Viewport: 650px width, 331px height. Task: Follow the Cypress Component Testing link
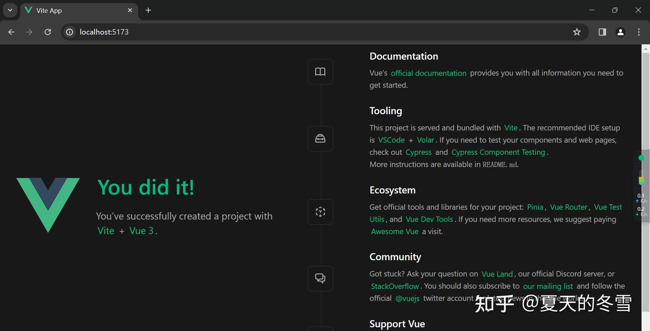pos(498,152)
